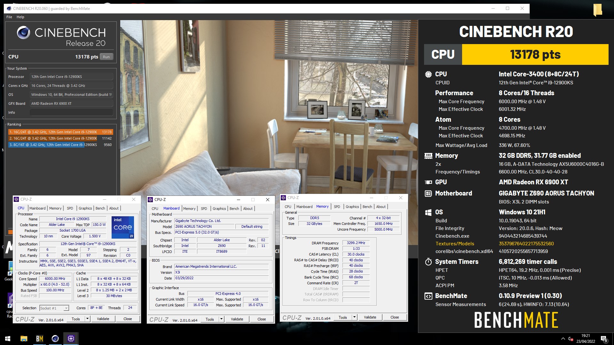The image size is (614, 345).
Task: Switch to Mainboard tab in left CPU-Z window
Action: (37, 208)
